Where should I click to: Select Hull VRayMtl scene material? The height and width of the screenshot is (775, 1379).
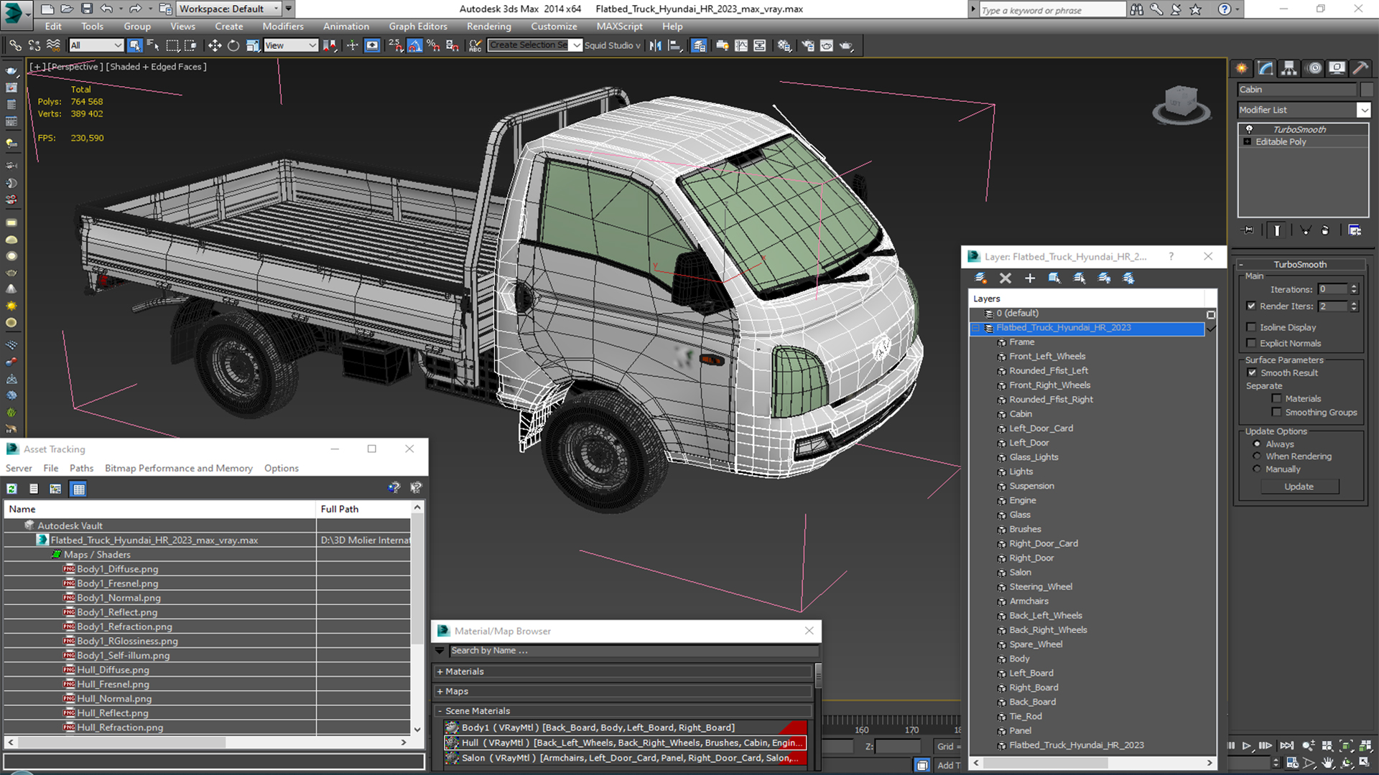coord(625,743)
